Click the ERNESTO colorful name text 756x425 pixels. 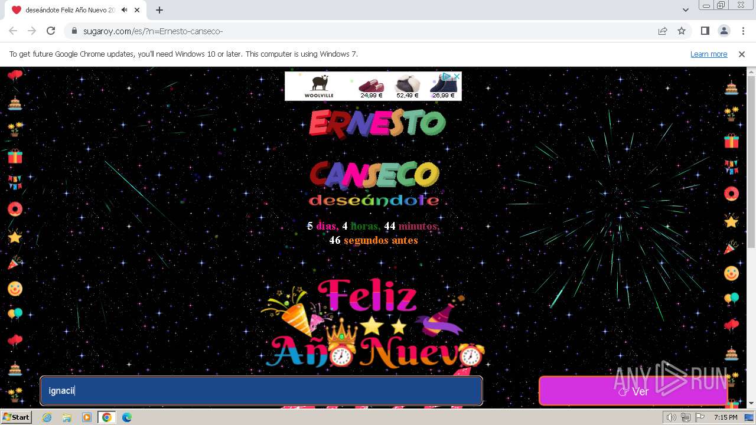377,124
